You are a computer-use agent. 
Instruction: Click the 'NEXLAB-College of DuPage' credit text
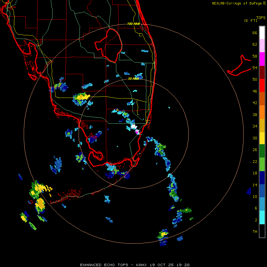[x=237, y=3]
